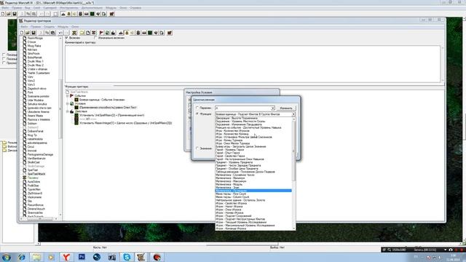Screen dimensions: 466x262
Task: Open Sound Editor icon in trigger toolbar
Action: tap(133, 33)
